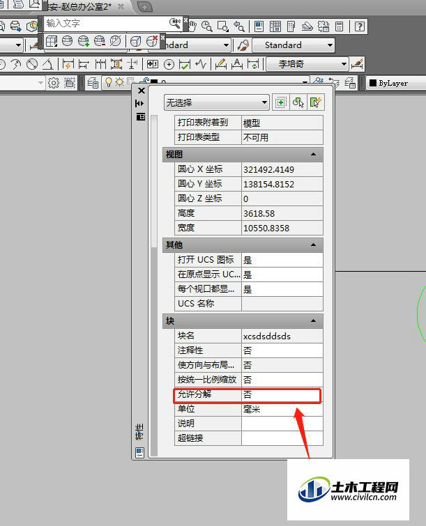Click the find text ABC magnifier icon
Viewport: 426px width, 526px height.
click(176, 23)
